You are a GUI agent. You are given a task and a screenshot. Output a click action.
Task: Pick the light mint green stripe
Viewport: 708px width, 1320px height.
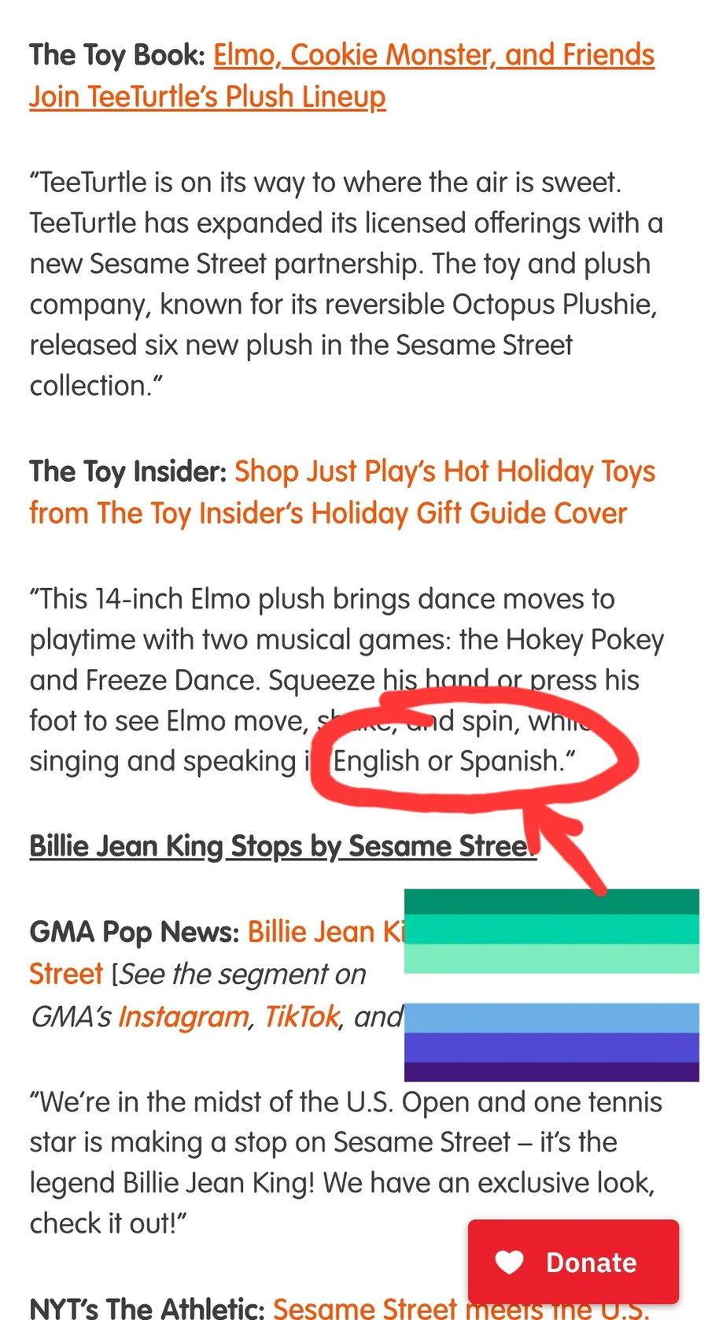pos(551,959)
